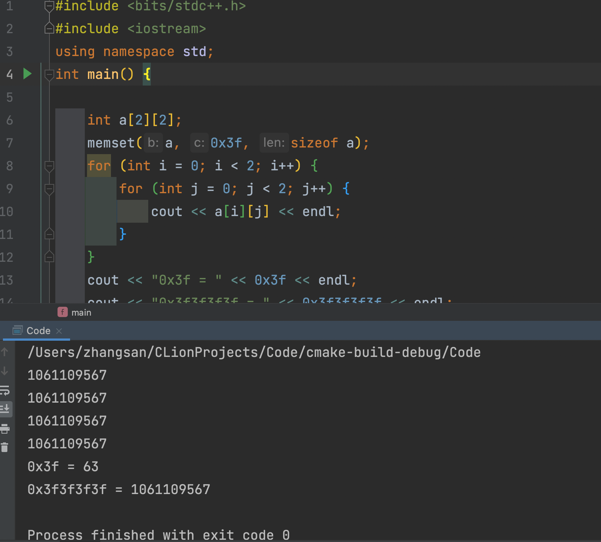Click line number 4 in the gutter
The width and height of the screenshot is (601, 542).
coord(10,74)
